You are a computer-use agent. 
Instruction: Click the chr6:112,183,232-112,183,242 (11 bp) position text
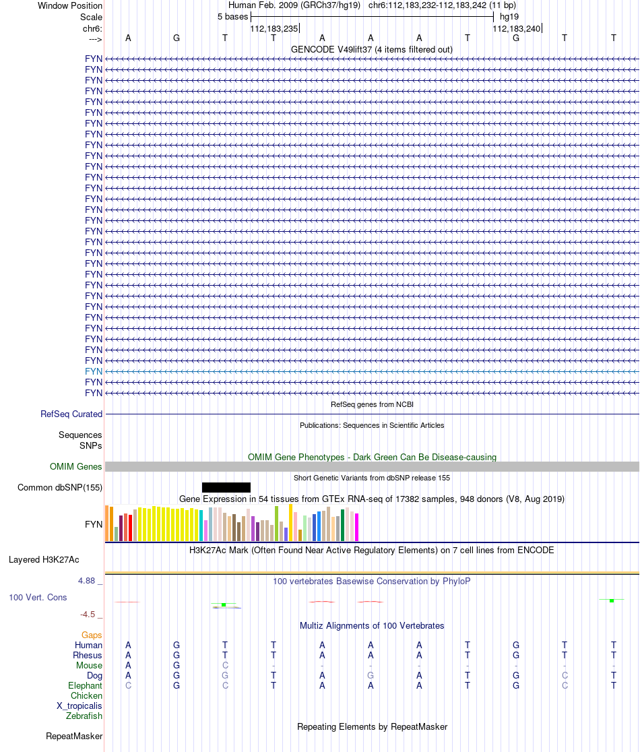click(442, 5)
